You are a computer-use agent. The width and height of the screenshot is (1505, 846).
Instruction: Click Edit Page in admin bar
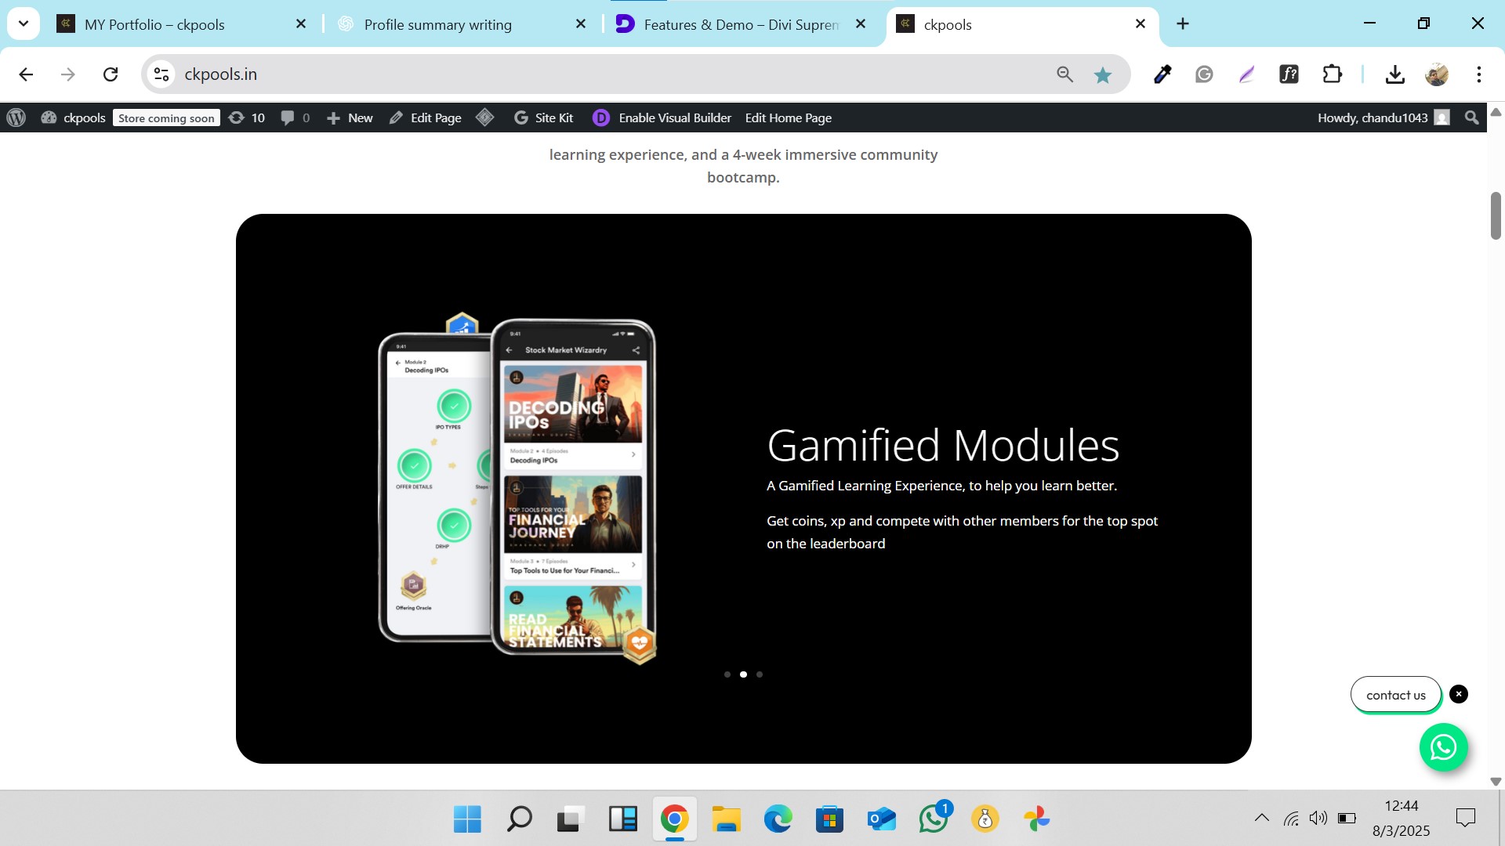426,117
